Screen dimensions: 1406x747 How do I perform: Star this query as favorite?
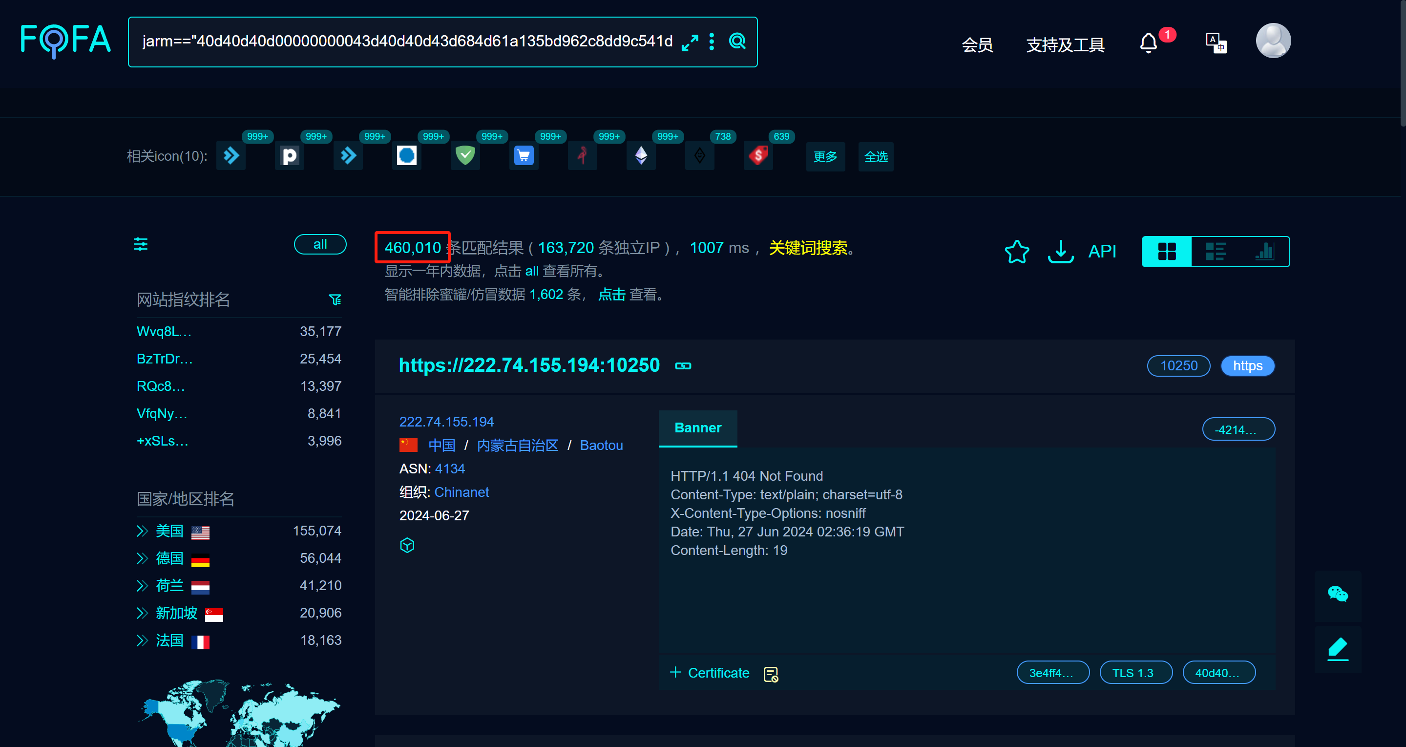(1017, 252)
